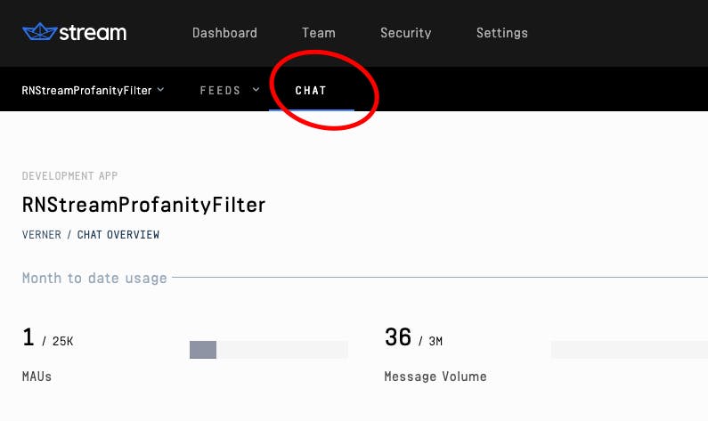Open the FEEDS dropdown
This screenshot has height=421, width=708.
219,90
